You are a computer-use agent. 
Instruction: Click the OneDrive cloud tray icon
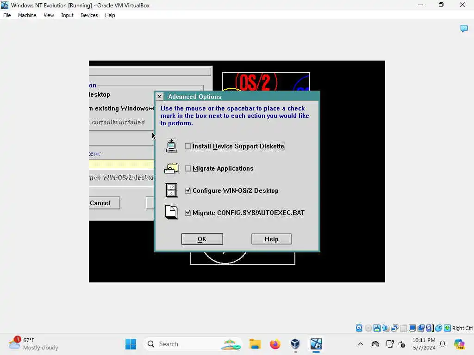(375, 344)
